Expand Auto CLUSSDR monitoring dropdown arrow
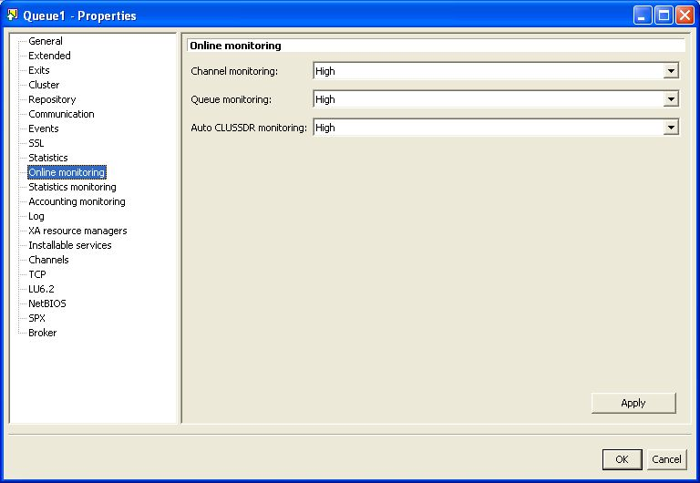Image resolution: width=700 pixels, height=483 pixels. pos(671,128)
